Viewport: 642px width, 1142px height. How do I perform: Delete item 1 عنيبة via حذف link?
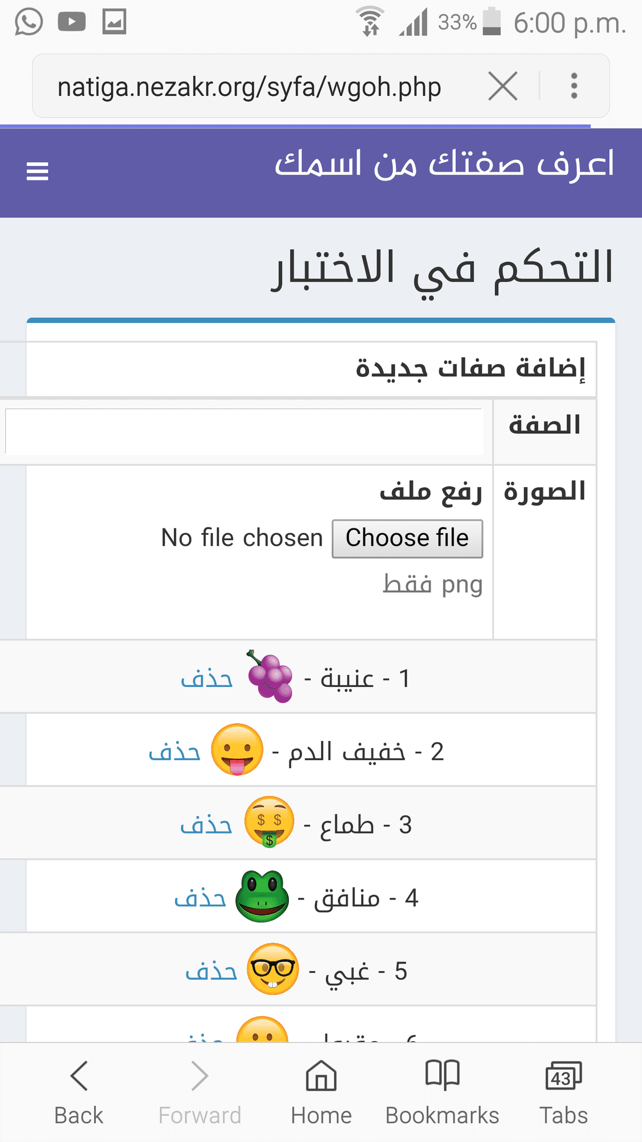207,679
